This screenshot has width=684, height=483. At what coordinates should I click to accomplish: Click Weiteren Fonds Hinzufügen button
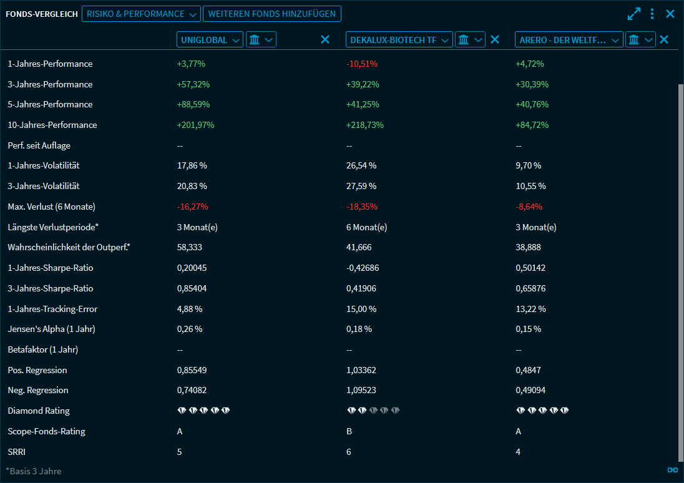point(272,14)
